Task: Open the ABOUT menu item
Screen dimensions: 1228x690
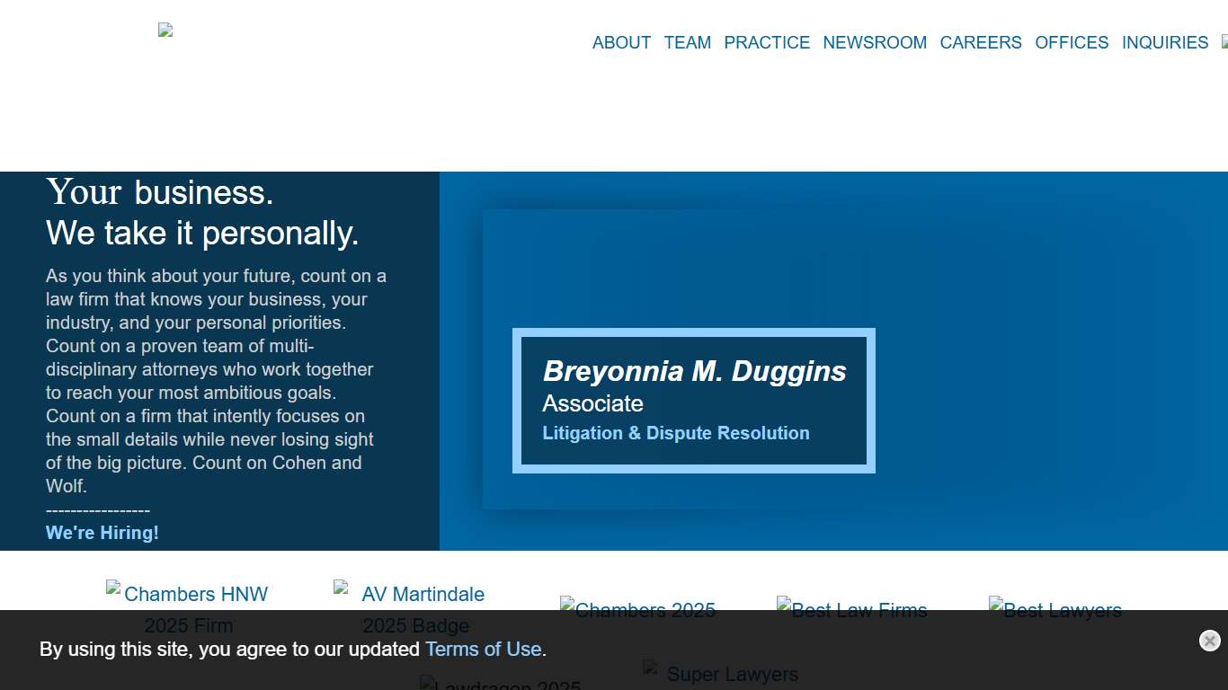Action: coord(621,42)
